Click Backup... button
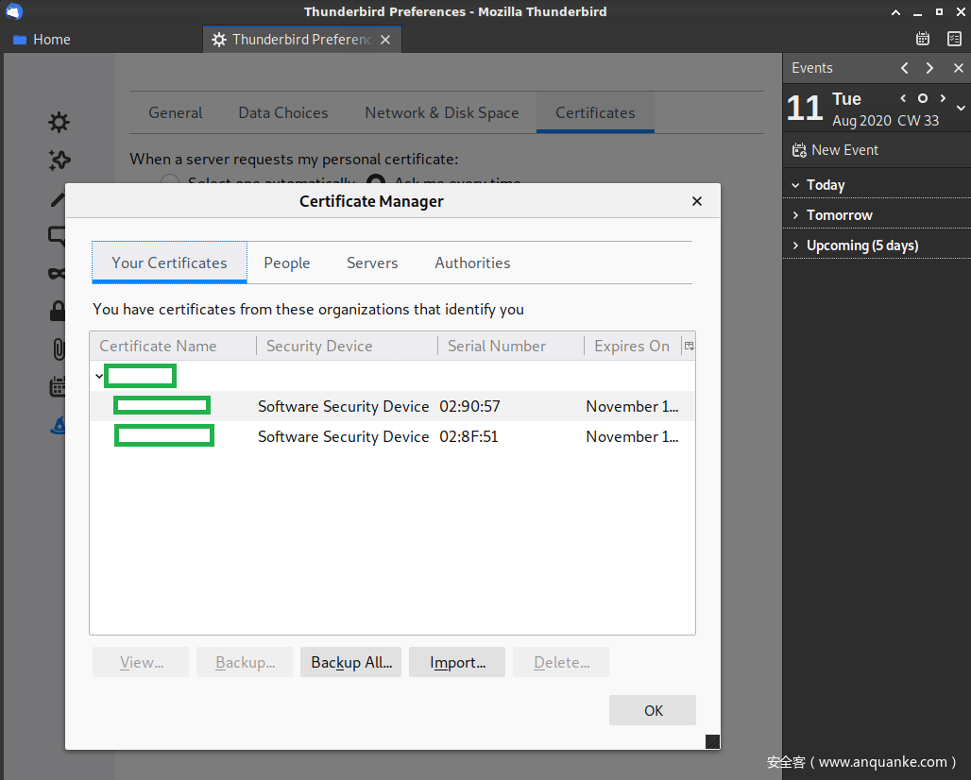Viewport: 971px width, 780px height. (x=245, y=662)
